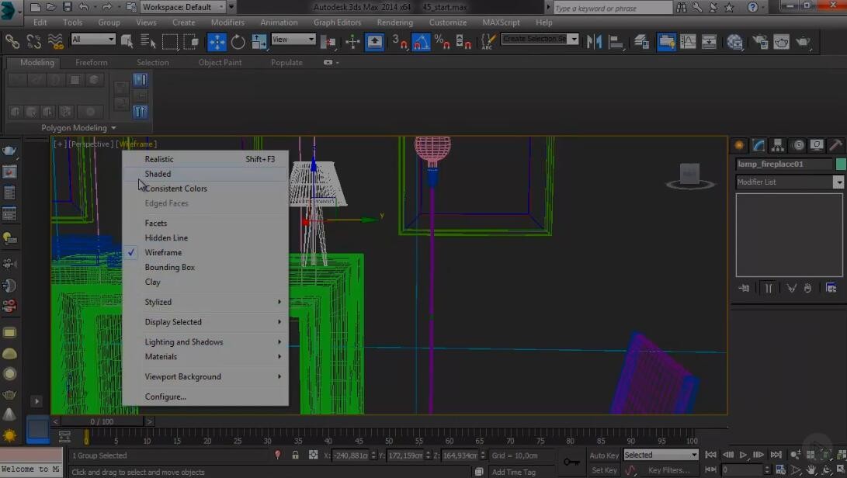Click the time slider 0 / 100 handle
This screenshot has width=847, height=478.
click(102, 421)
